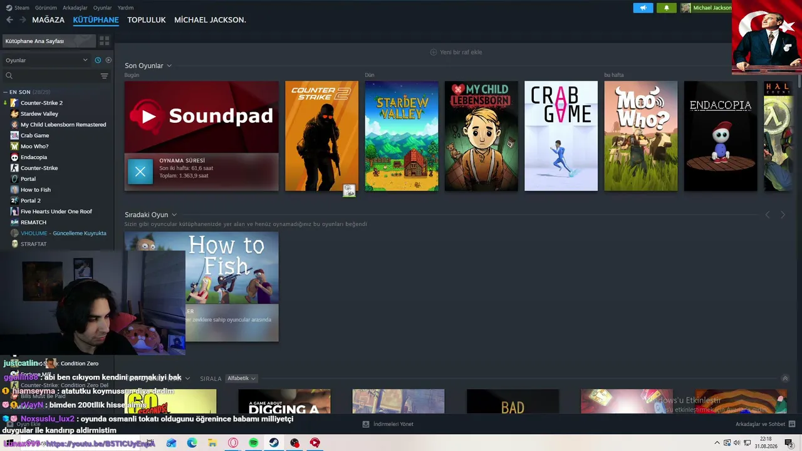Expand the Sıradaki Oyun shelf menu
Screen dimensions: 802x451
tap(174, 215)
